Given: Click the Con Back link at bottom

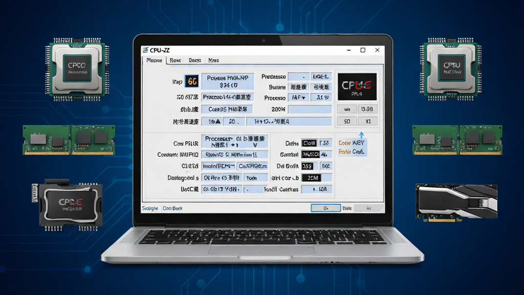Looking at the screenshot, I should [x=172, y=208].
